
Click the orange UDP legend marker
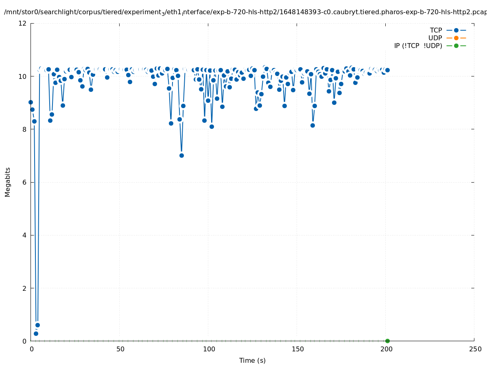click(456, 38)
